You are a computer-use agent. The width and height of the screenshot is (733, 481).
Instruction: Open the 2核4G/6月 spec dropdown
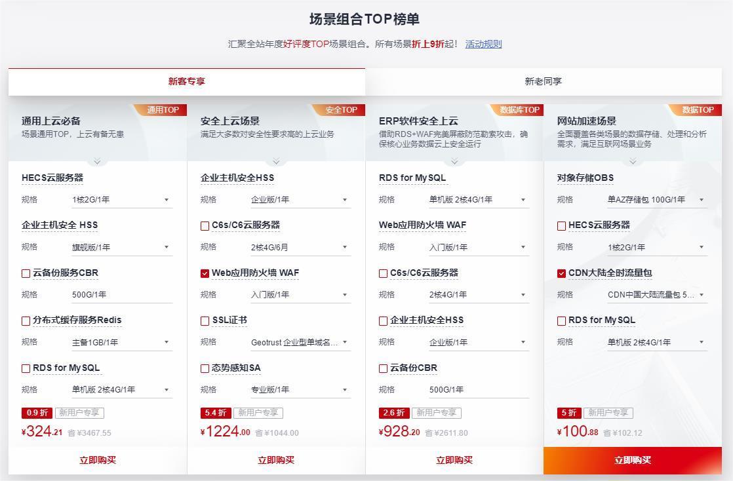[300, 247]
